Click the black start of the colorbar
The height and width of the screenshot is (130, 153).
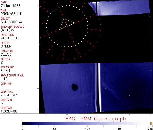[23, 123]
